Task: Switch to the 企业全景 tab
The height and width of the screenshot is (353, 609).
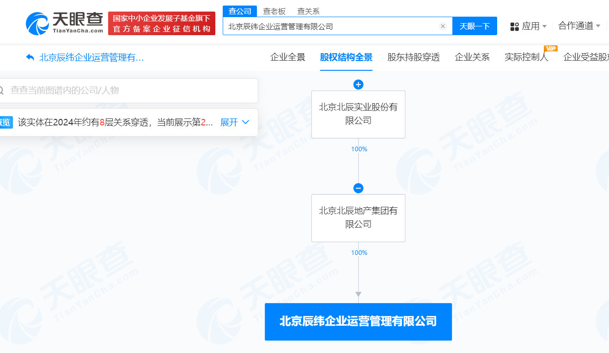Action: pyautogui.click(x=286, y=57)
